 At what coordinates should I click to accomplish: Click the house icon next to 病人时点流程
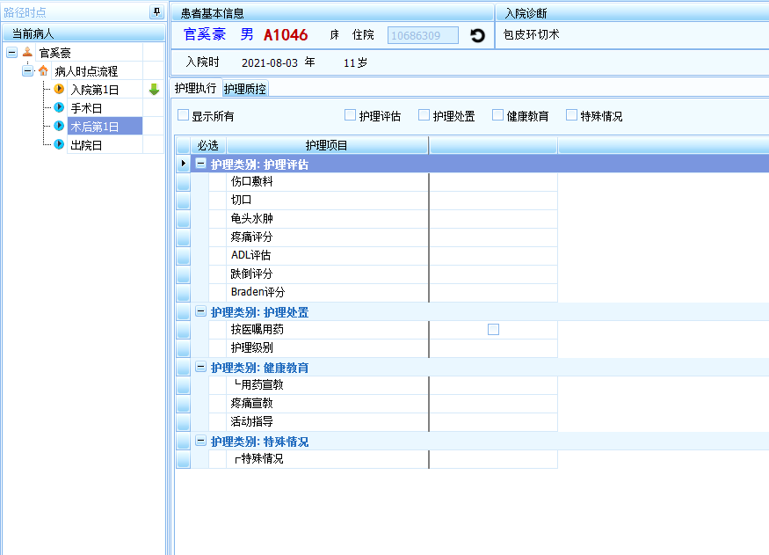point(43,71)
